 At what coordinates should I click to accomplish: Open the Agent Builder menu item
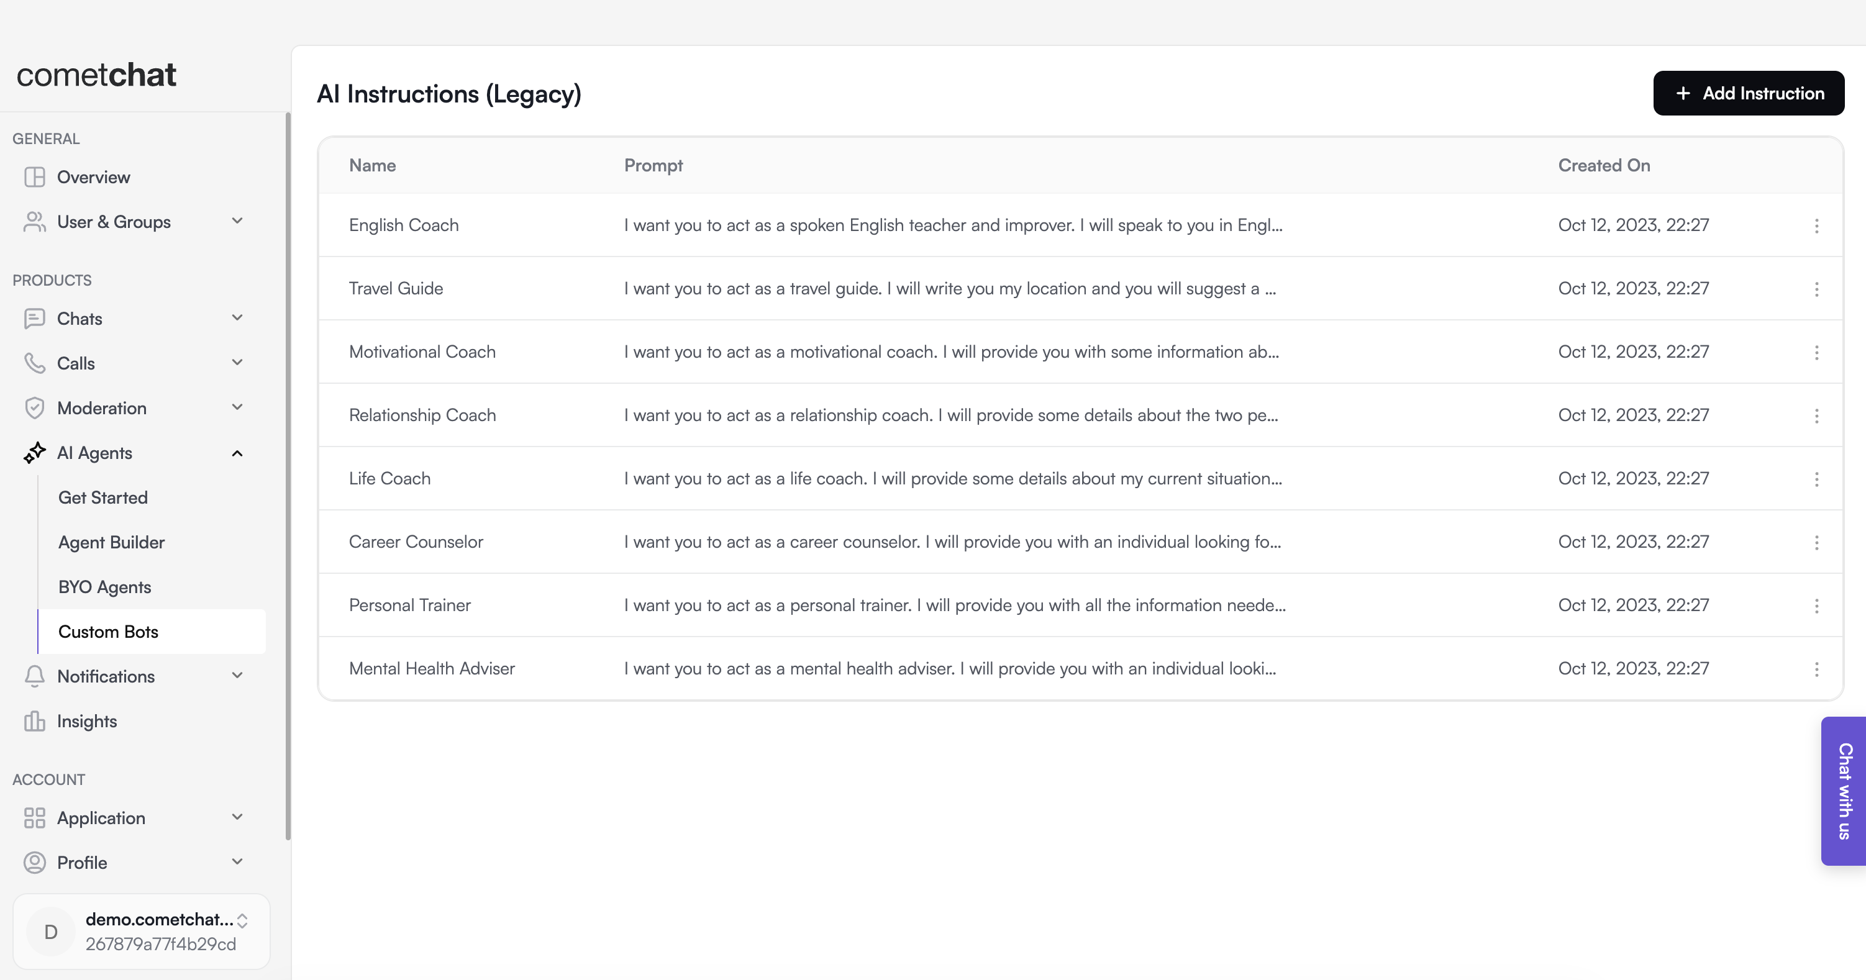[x=112, y=543]
